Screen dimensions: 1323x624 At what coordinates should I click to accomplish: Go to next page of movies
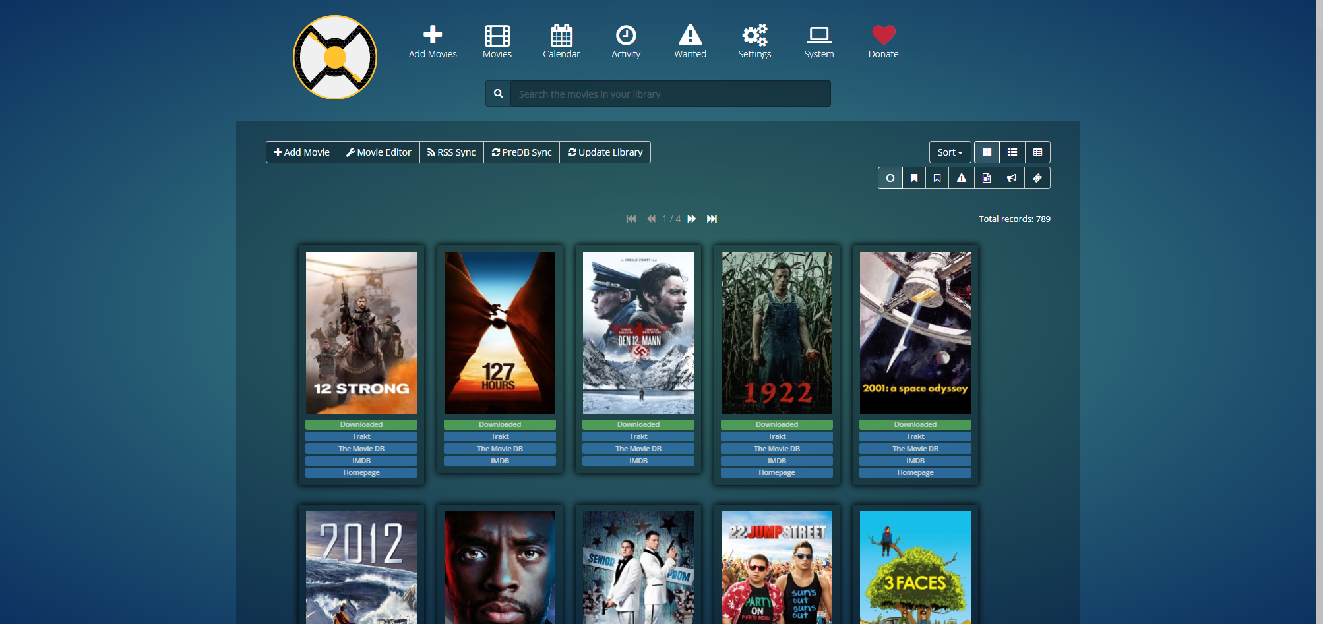tap(691, 219)
